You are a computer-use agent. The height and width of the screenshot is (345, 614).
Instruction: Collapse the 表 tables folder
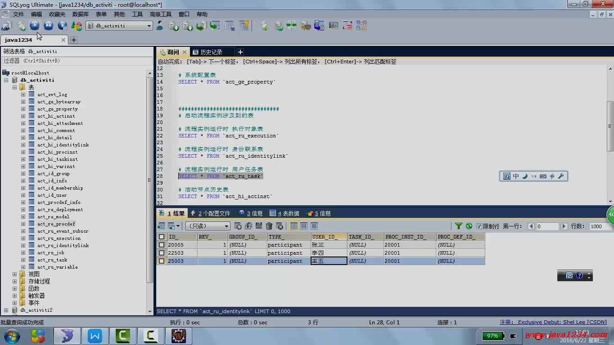point(14,87)
